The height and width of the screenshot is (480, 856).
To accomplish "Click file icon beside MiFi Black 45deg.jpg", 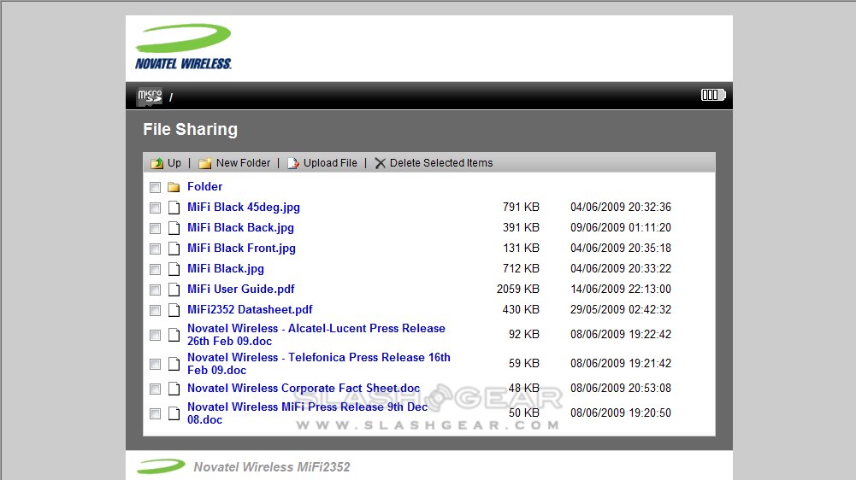I will coord(174,208).
